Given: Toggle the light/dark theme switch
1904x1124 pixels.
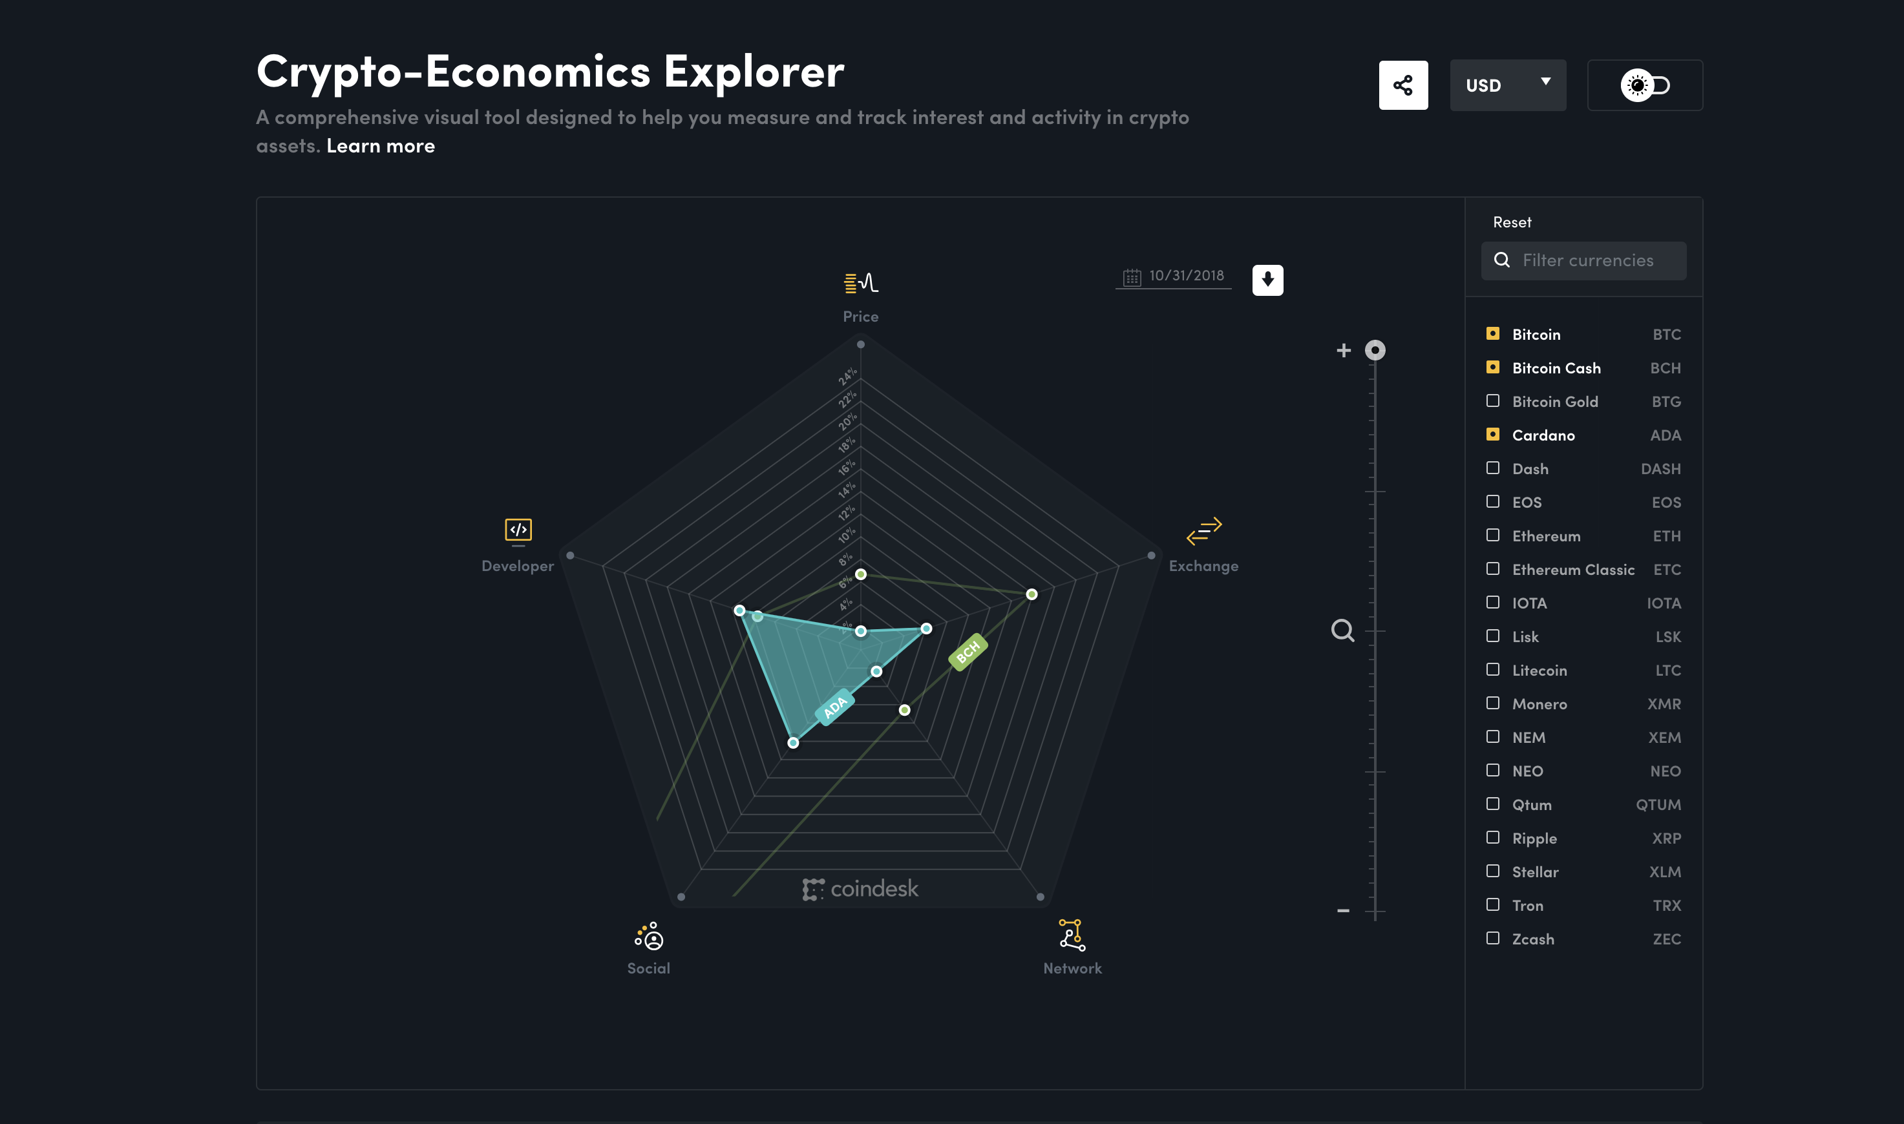Looking at the screenshot, I should (1644, 85).
